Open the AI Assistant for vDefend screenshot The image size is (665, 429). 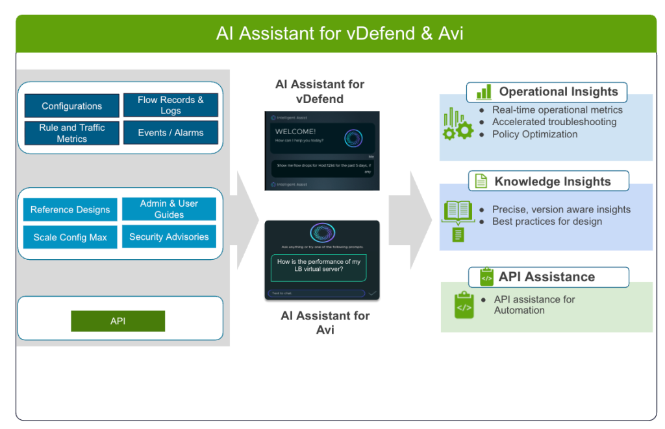[322, 150]
